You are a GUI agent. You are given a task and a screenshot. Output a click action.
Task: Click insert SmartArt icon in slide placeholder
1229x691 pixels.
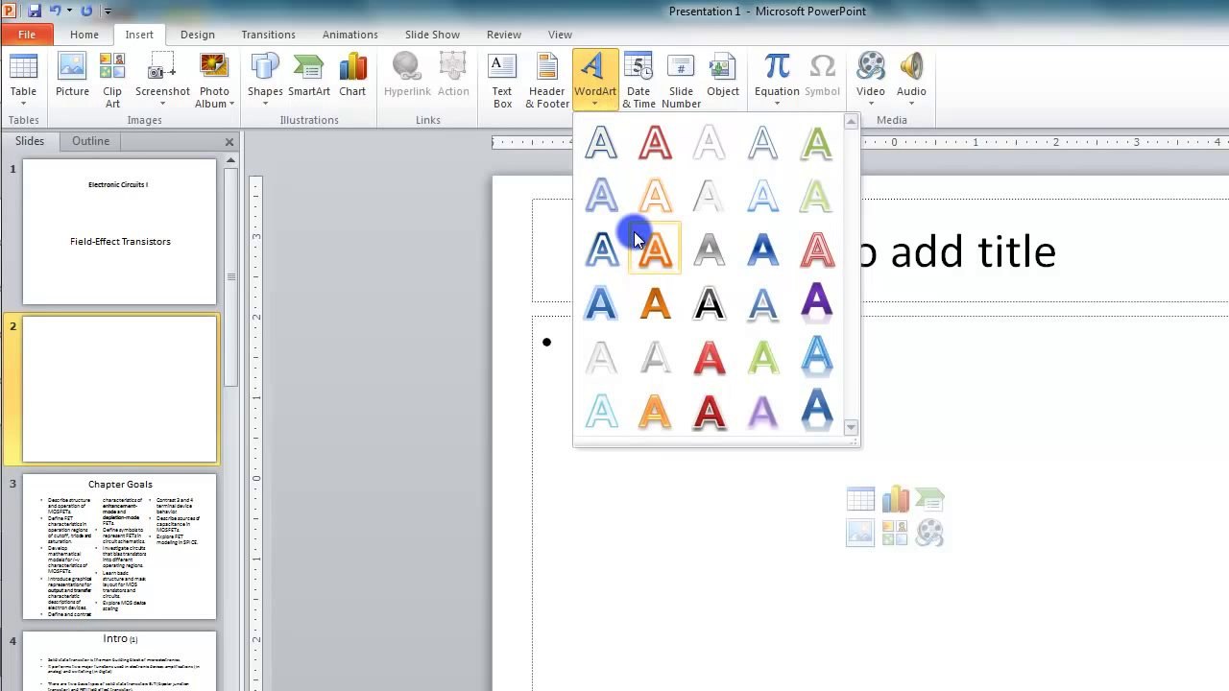click(929, 499)
